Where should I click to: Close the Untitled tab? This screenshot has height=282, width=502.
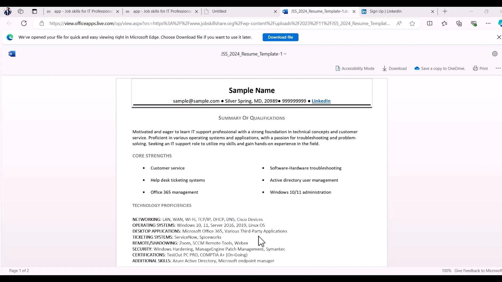(x=275, y=11)
